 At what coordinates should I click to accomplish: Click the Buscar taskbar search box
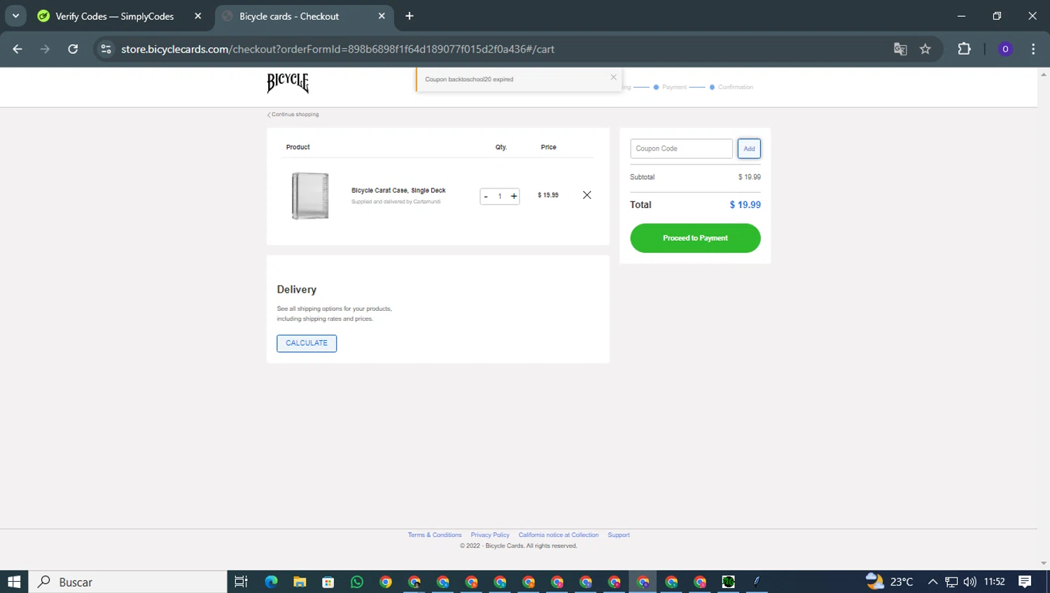coord(128,582)
